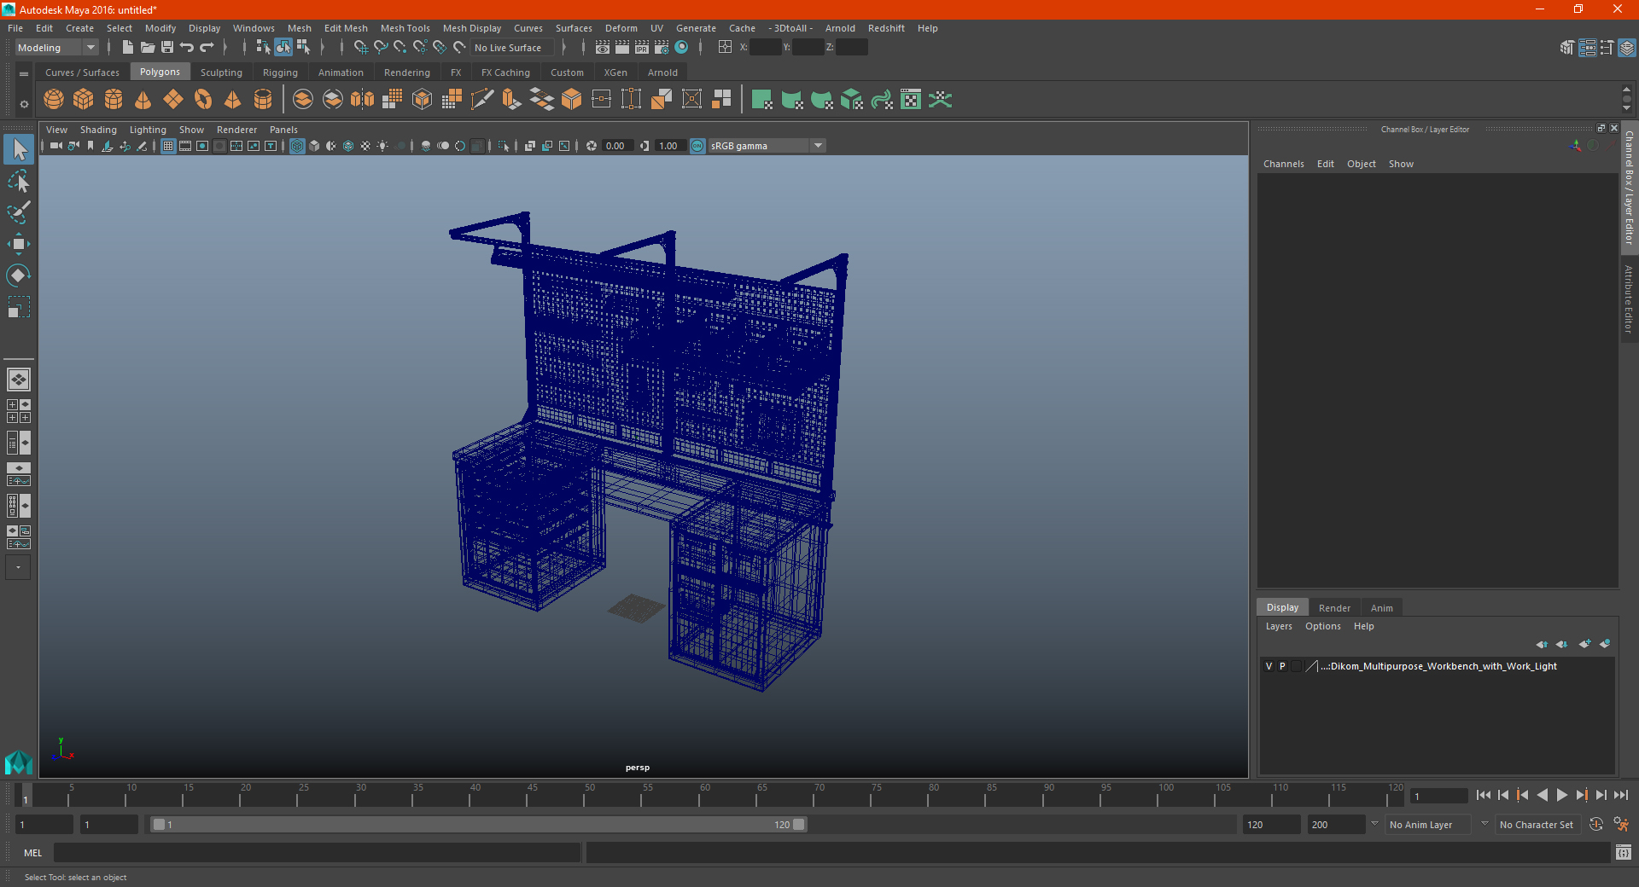
Task: Start IPR render
Action: click(x=642, y=48)
